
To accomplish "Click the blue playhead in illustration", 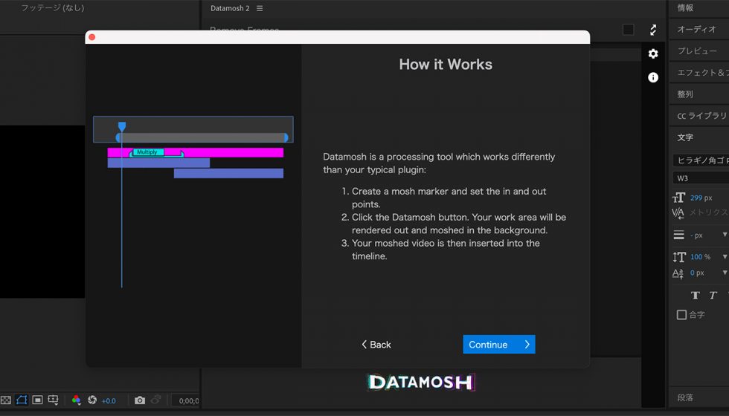I will coord(122,126).
